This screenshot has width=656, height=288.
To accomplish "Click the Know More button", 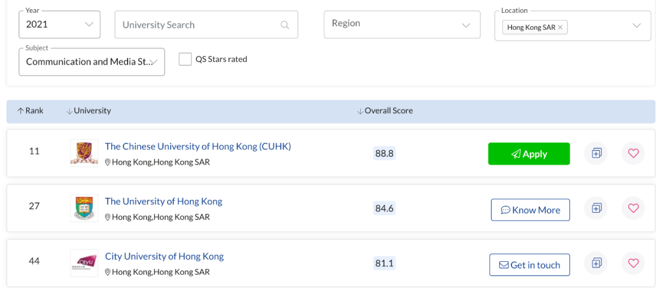I will [530, 210].
